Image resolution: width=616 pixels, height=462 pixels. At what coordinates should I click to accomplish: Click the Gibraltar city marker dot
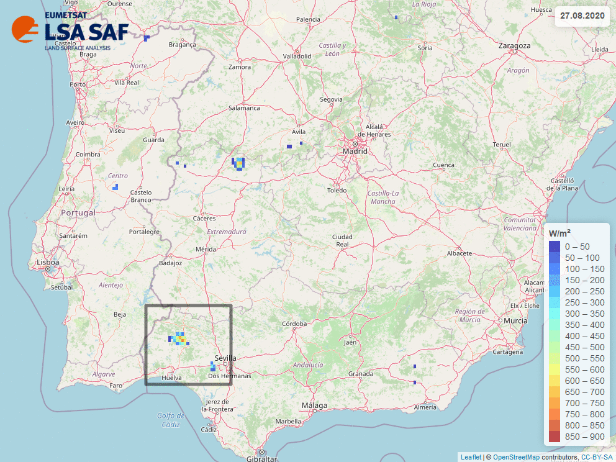click(262, 451)
